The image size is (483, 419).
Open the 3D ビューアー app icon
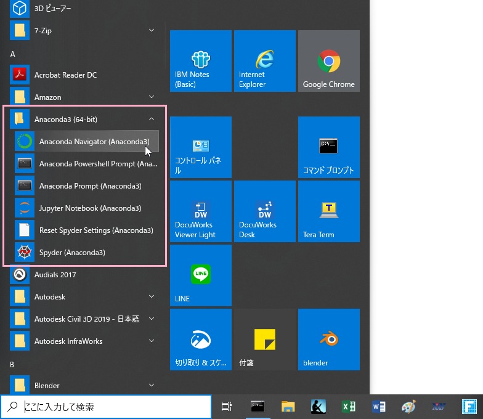(x=20, y=9)
